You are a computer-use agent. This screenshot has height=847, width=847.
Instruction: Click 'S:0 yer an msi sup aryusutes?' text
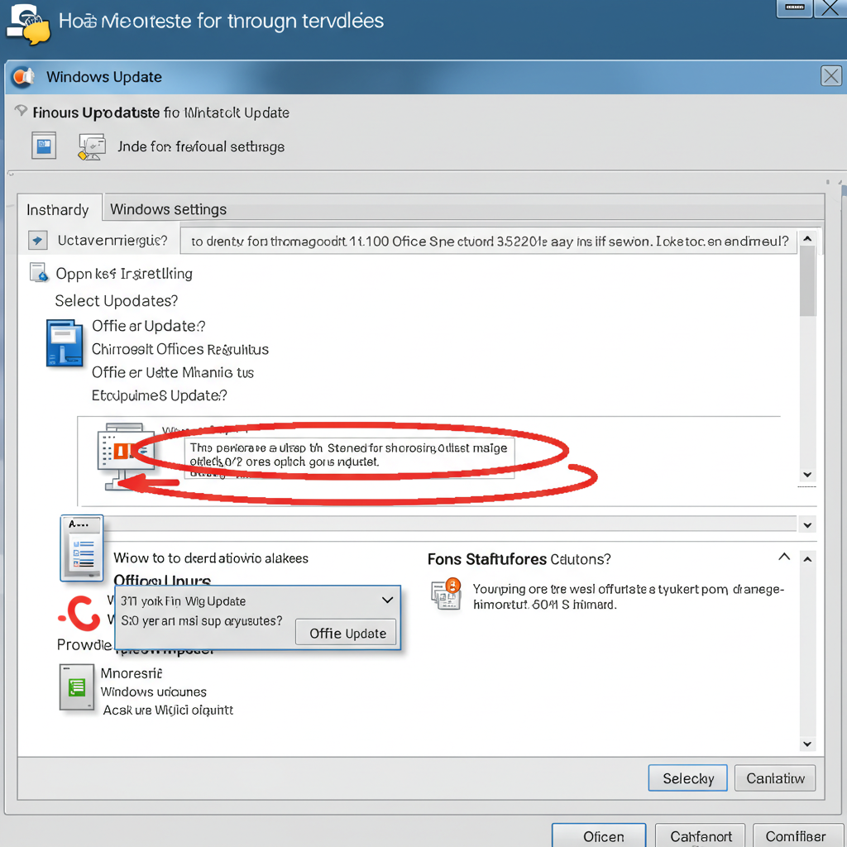tap(202, 621)
